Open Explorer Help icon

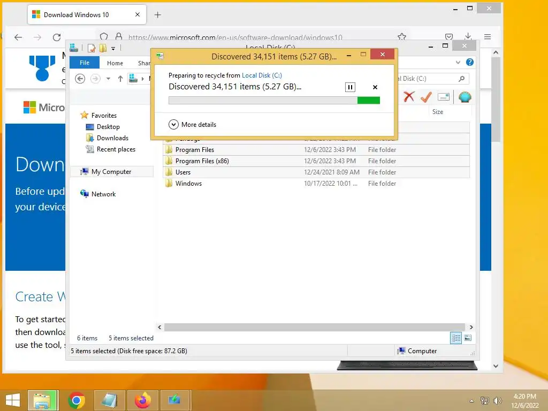point(470,62)
